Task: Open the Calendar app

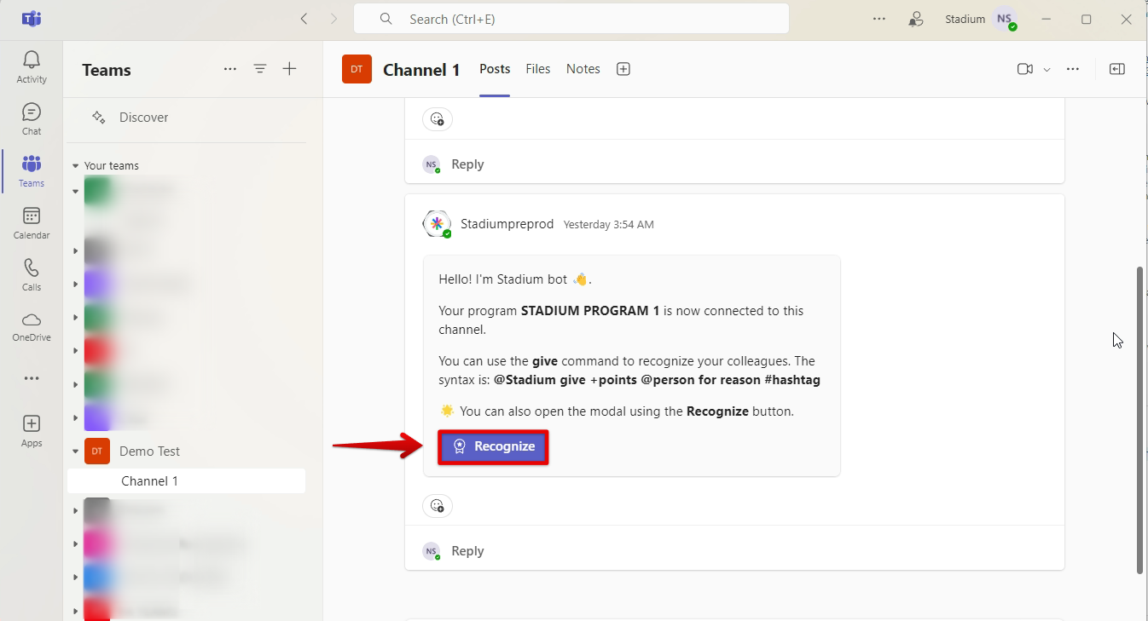Action: (32, 222)
